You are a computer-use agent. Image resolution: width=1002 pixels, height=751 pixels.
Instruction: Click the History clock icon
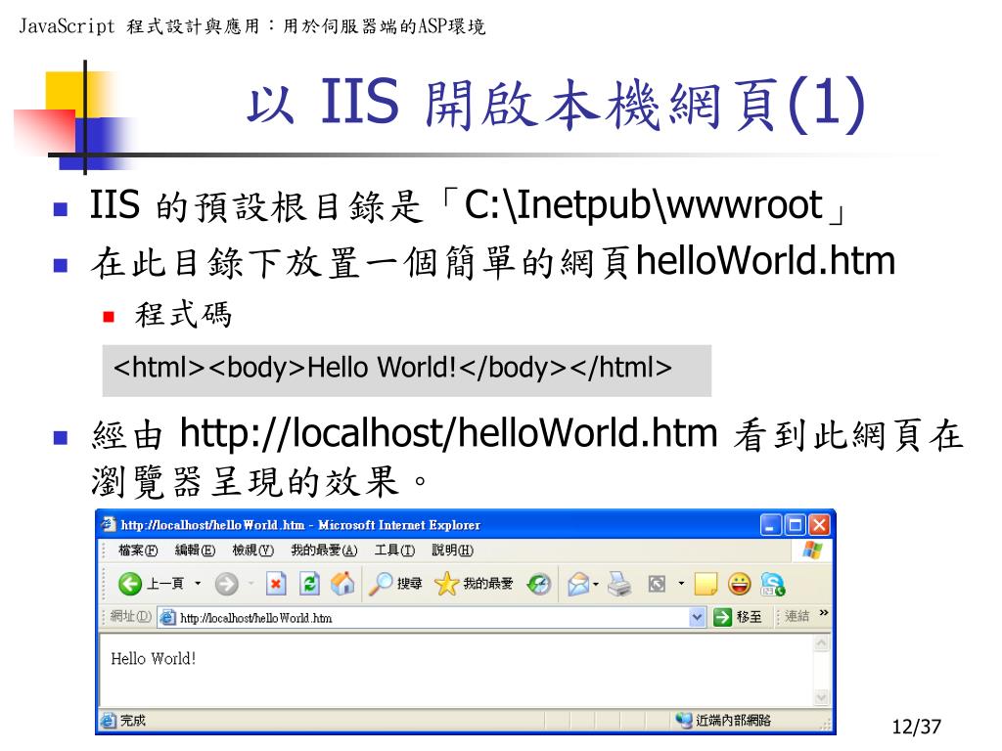tap(539, 584)
